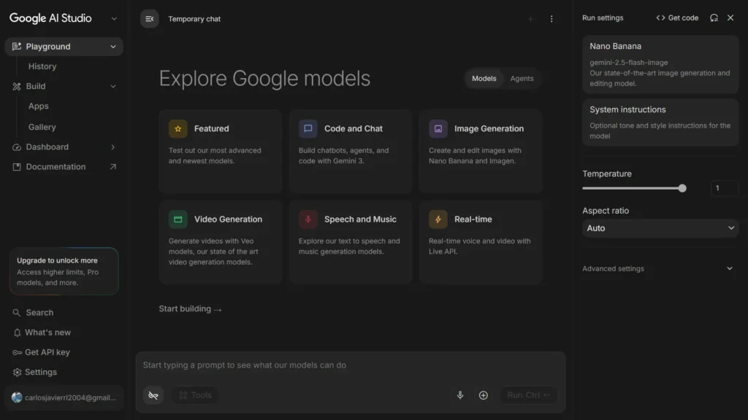The height and width of the screenshot is (420, 748).
Task: Open History in the sidebar
Action: coord(42,66)
